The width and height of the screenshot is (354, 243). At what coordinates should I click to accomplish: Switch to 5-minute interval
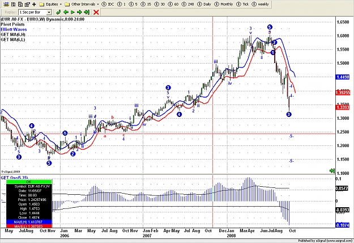point(134,4)
